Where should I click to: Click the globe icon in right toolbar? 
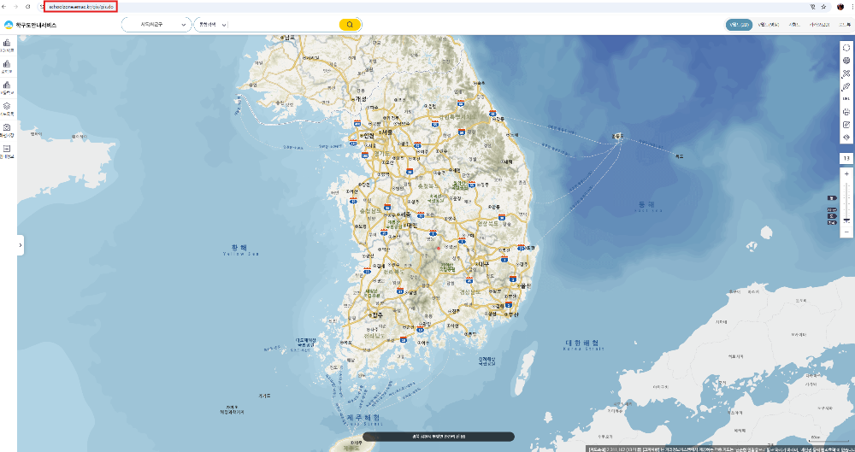pos(846,61)
